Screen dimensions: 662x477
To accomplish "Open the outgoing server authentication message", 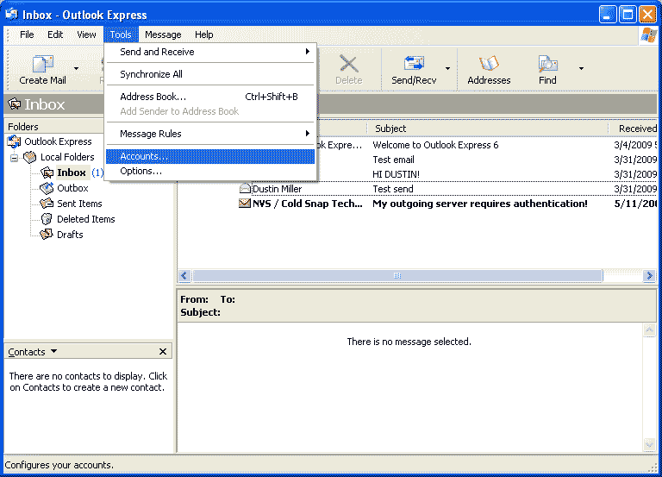I will [479, 204].
